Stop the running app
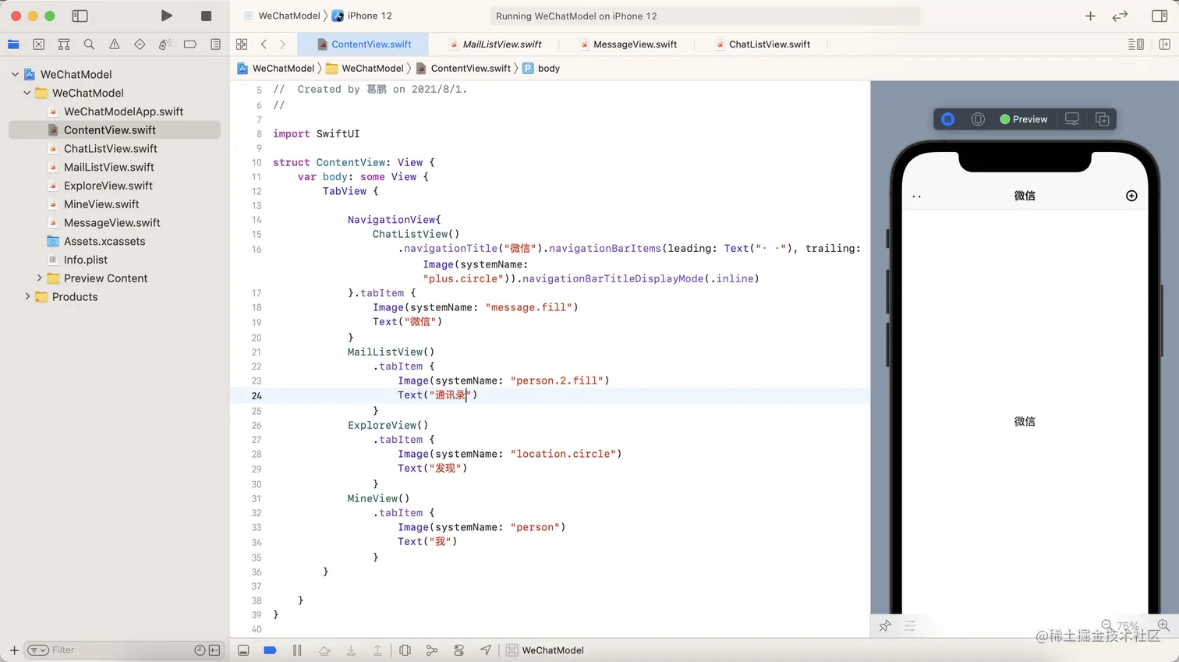Image resolution: width=1179 pixels, height=662 pixels. tap(206, 16)
